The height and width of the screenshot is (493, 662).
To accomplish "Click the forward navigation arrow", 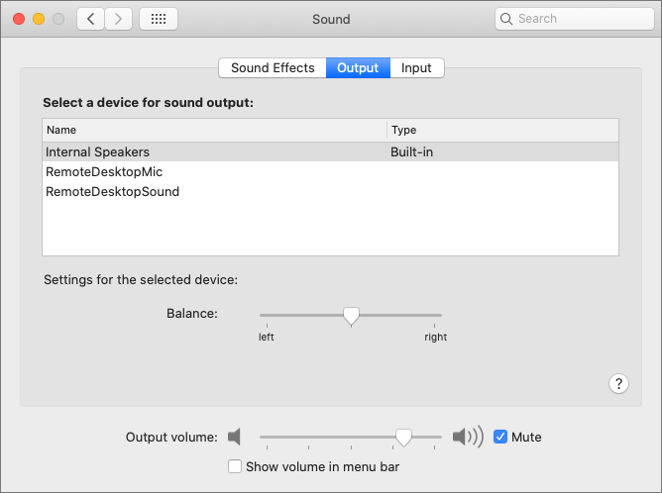I will [x=119, y=19].
